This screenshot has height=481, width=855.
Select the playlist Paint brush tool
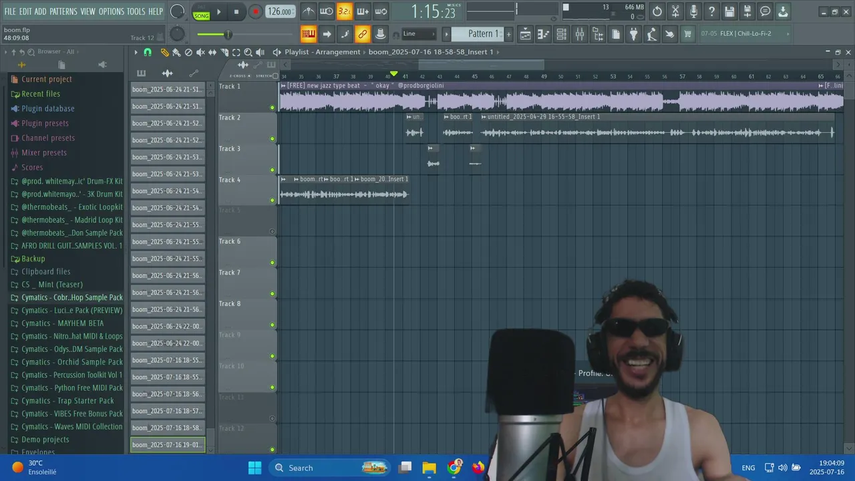pos(176,52)
